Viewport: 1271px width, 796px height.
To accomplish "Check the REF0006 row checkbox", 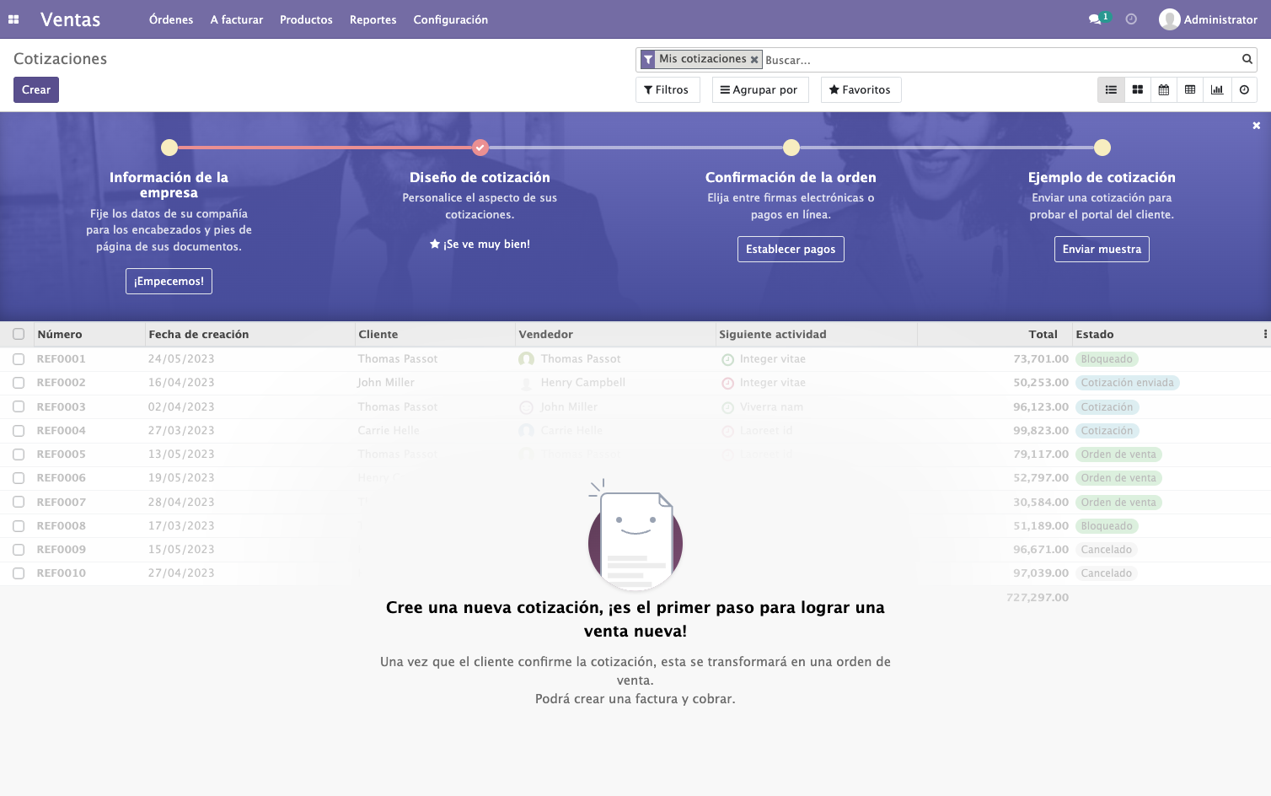I will [x=19, y=478].
